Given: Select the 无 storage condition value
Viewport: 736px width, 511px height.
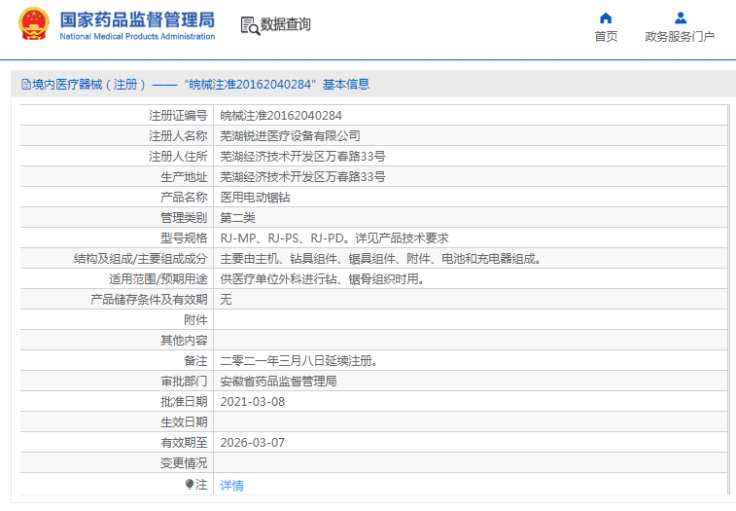Looking at the screenshot, I should coord(226,300).
